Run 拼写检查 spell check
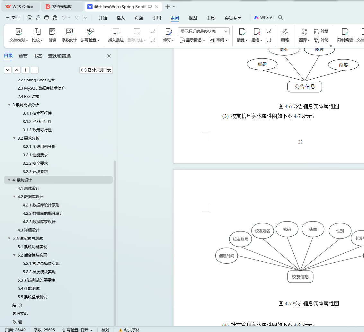 pyautogui.click(x=90, y=35)
